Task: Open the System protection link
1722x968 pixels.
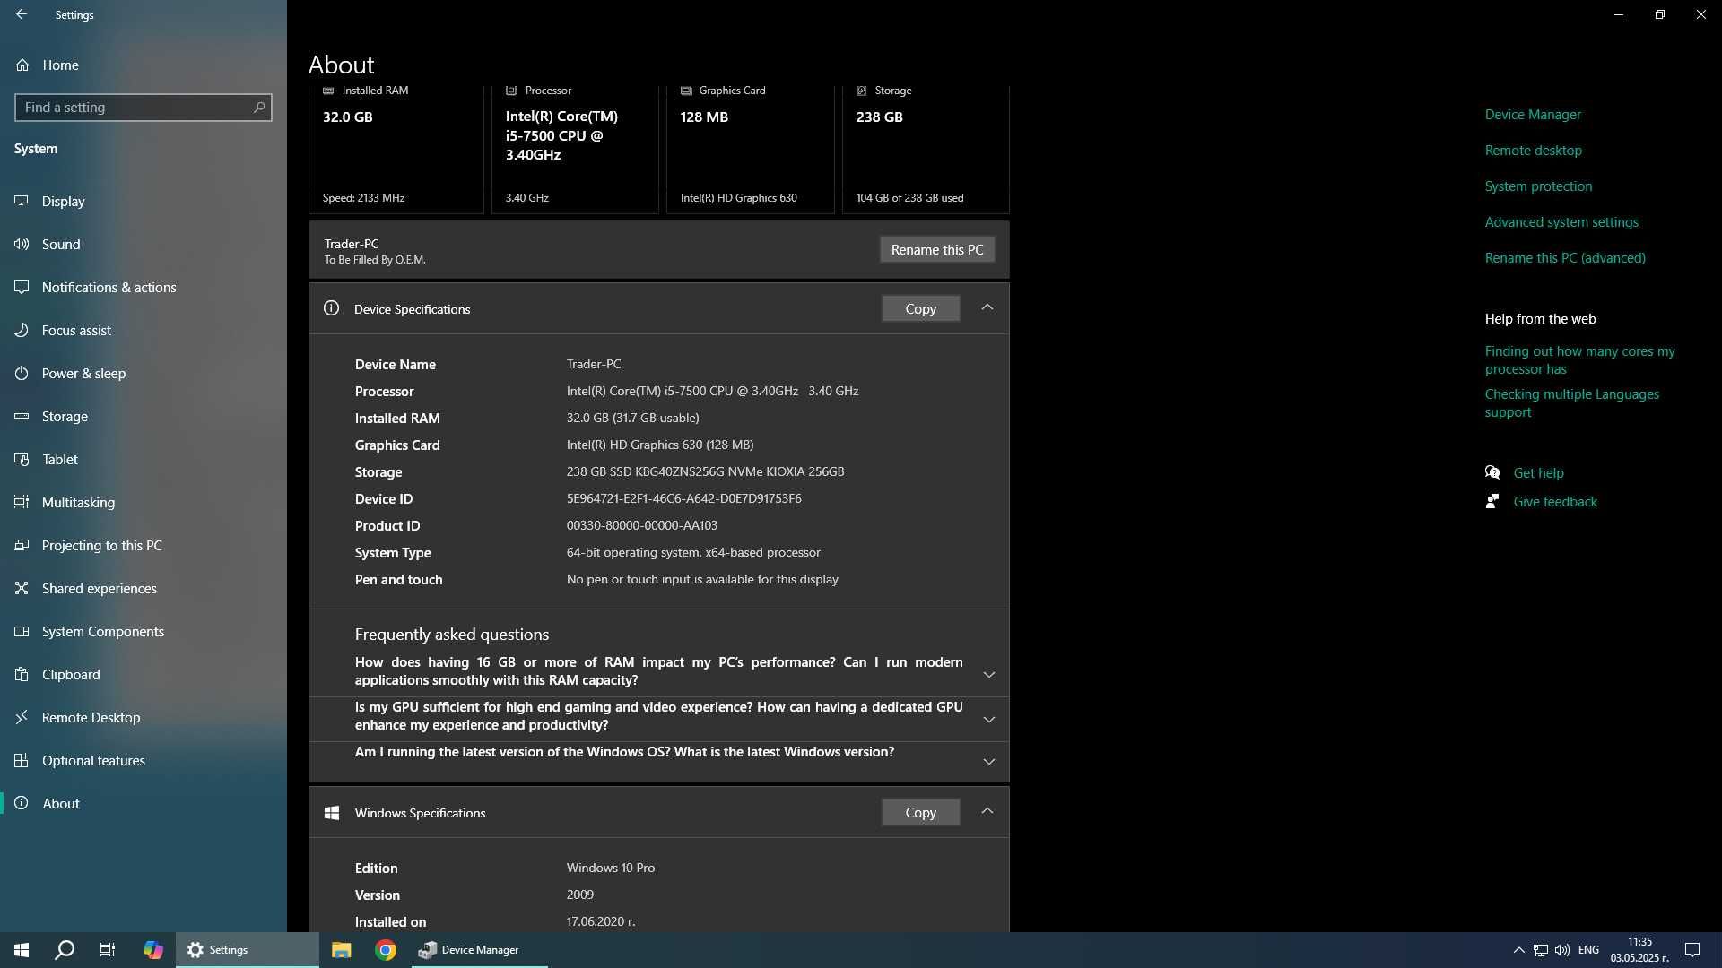Action: (1538, 186)
